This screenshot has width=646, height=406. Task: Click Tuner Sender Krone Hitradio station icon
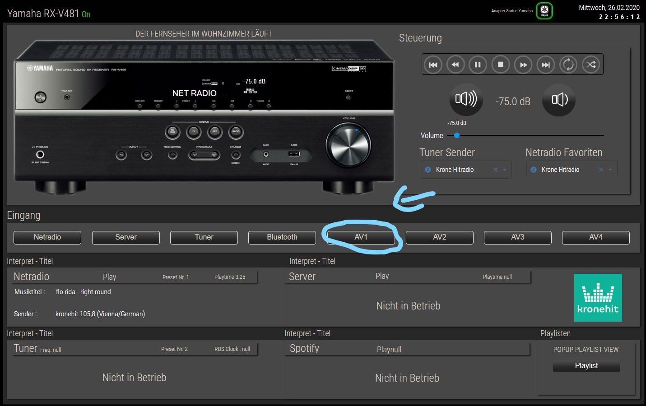[x=428, y=170]
